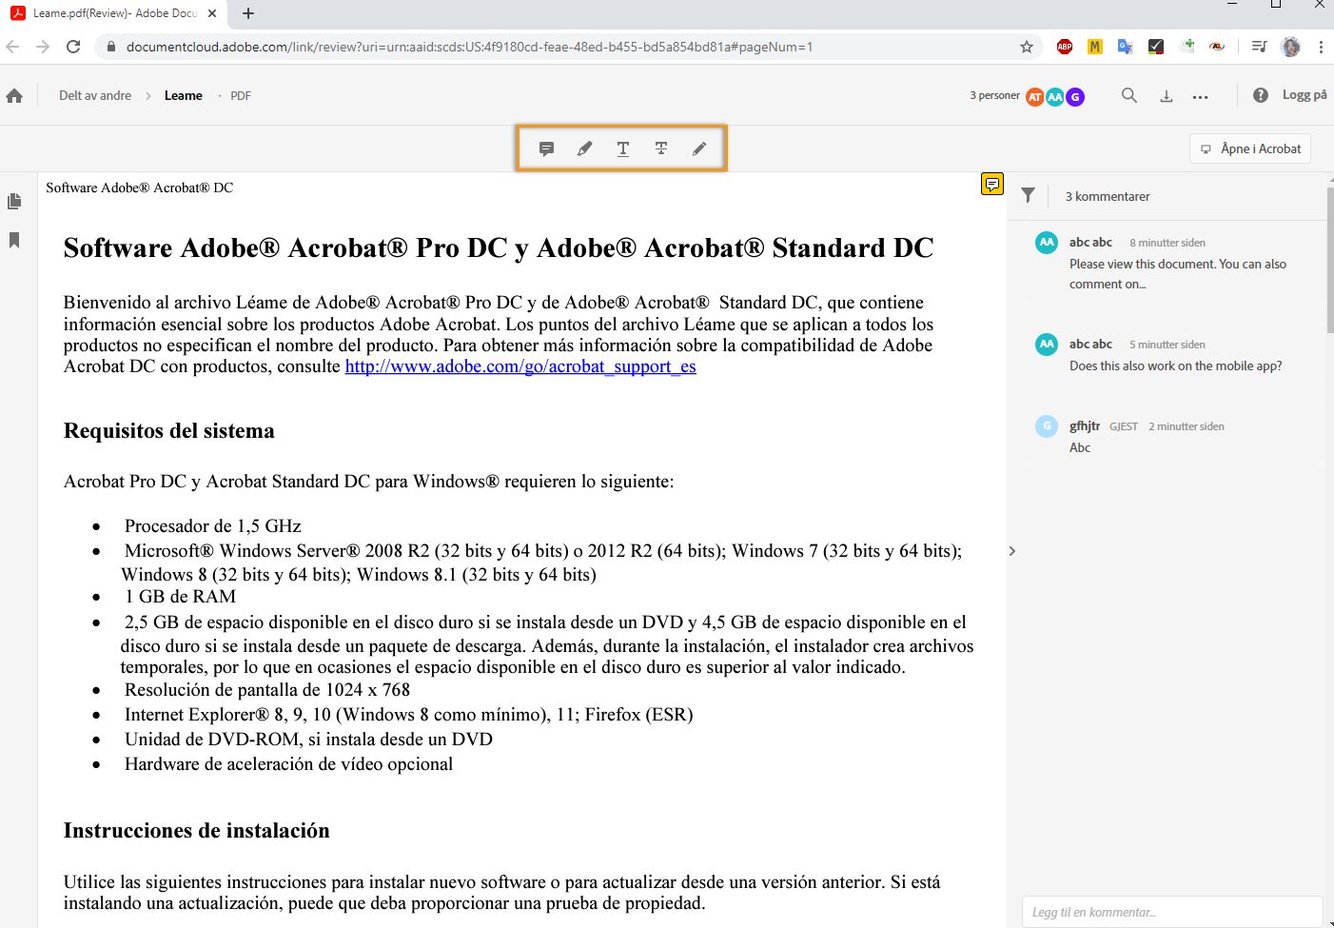Select the Leame.pdf browser tab

click(x=114, y=13)
